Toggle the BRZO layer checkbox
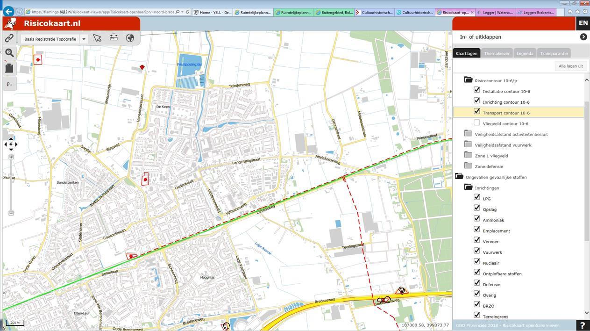Image resolution: width=590 pixels, height=331 pixels. point(476,305)
